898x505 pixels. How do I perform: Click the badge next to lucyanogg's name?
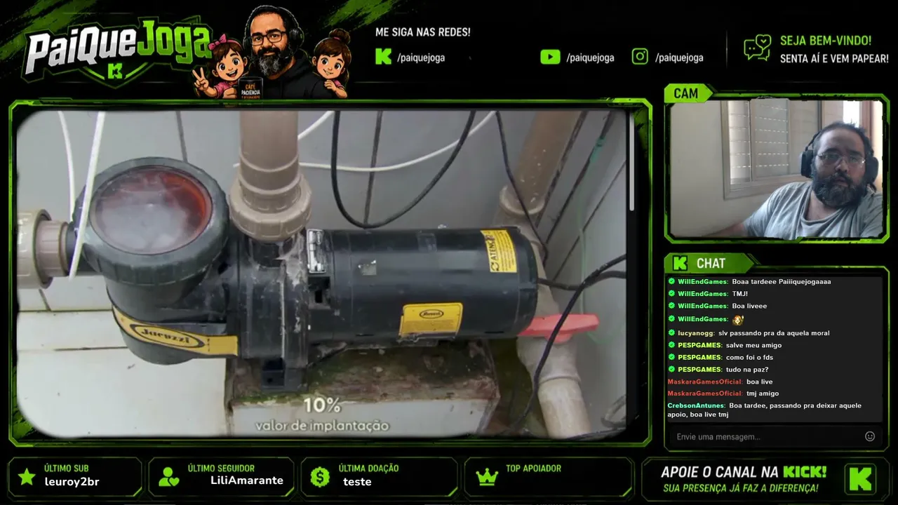[x=671, y=333]
